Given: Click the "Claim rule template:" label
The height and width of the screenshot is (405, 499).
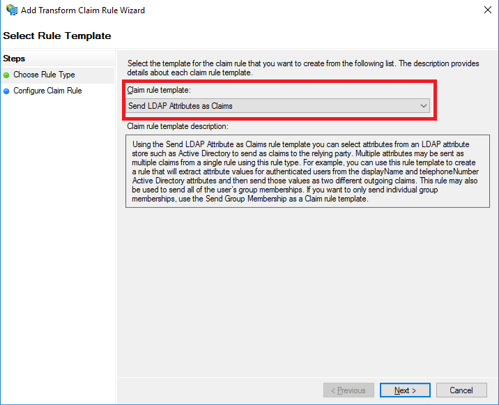Looking at the screenshot, I should pyautogui.click(x=158, y=90).
